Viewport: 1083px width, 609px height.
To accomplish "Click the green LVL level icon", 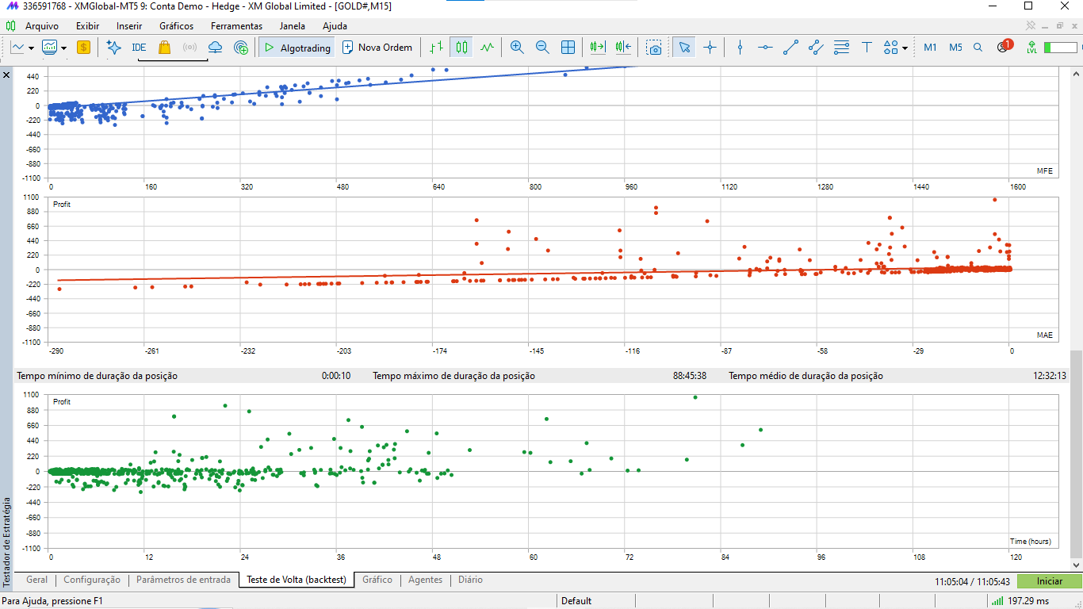I will pyautogui.click(x=1031, y=48).
